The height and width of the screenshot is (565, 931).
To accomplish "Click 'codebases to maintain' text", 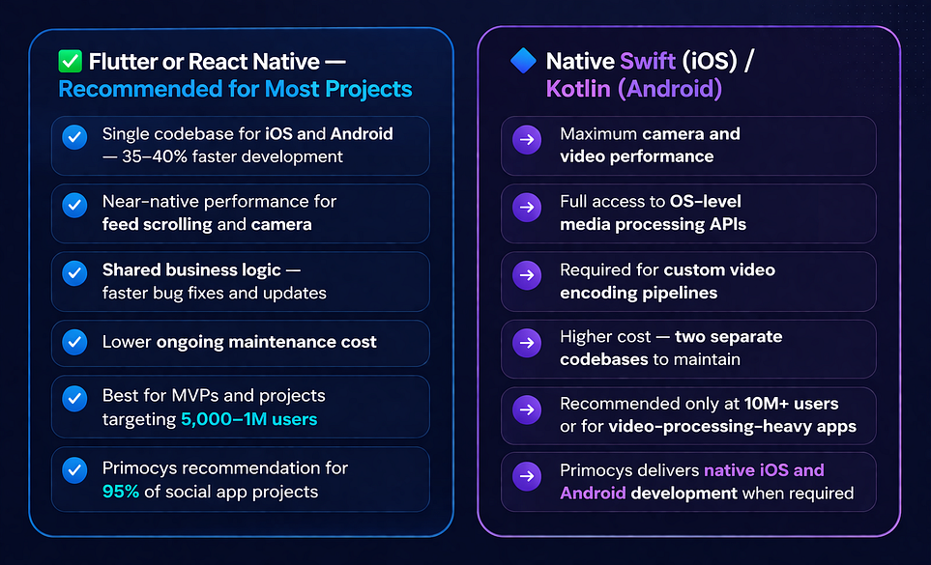I will (651, 359).
